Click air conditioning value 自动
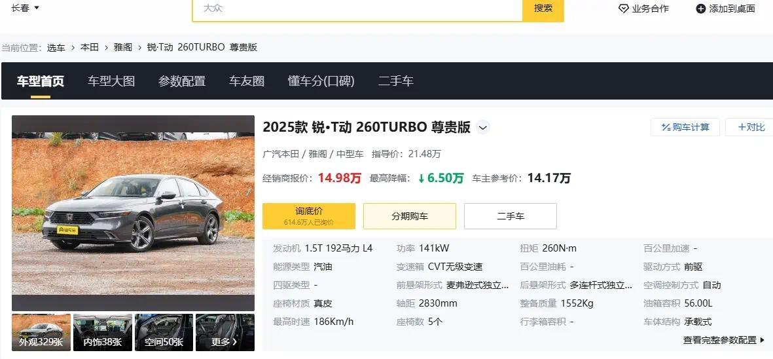773x359 pixels. [712, 285]
